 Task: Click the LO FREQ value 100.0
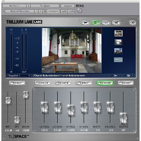click(44, 130)
